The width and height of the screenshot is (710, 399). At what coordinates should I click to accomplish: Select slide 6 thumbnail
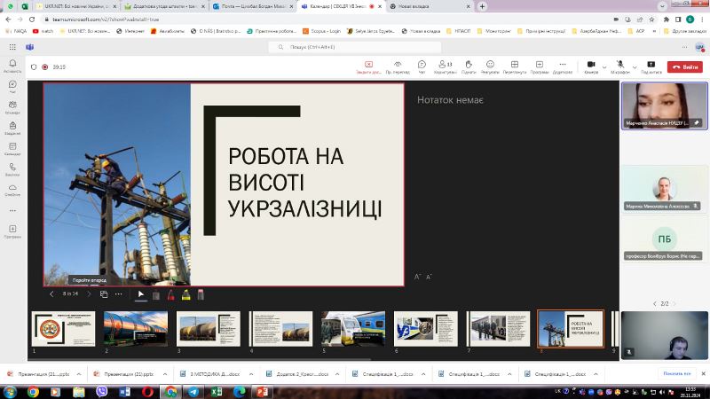(426, 329)
